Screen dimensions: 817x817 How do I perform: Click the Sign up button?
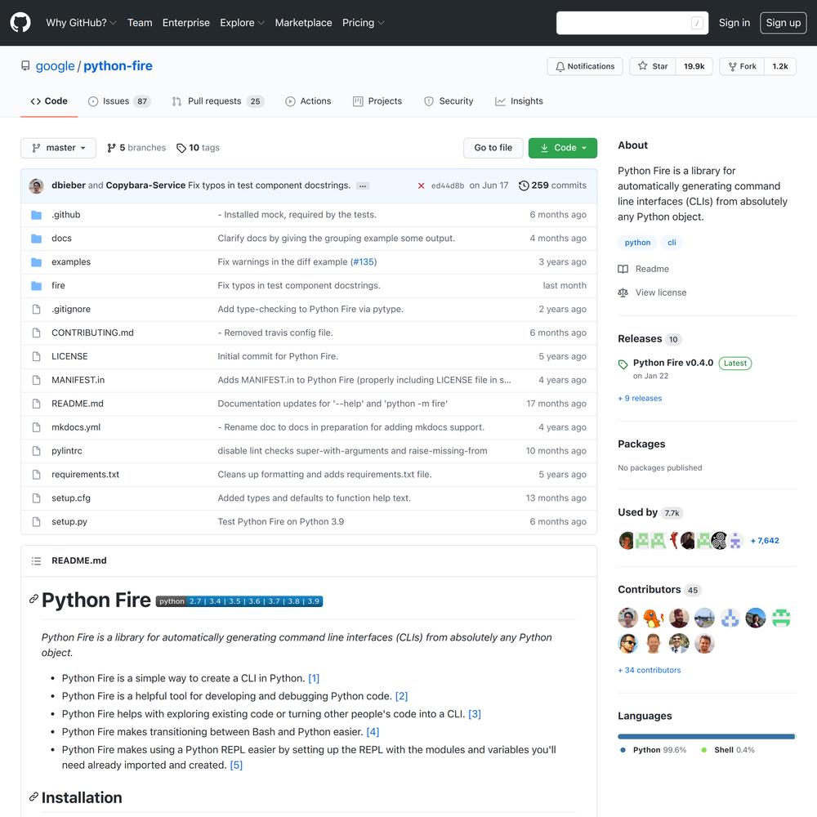(x=784, y=23)
